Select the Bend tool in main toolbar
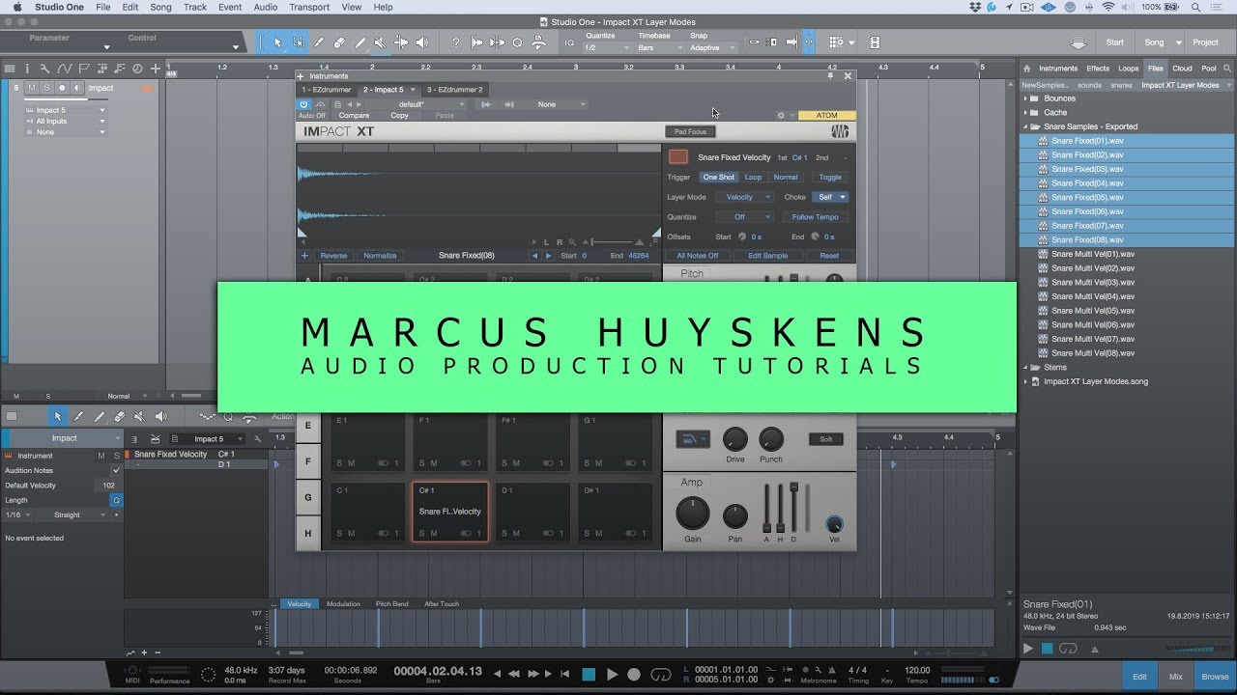1237x695 pixels. (x=401, y=42)
